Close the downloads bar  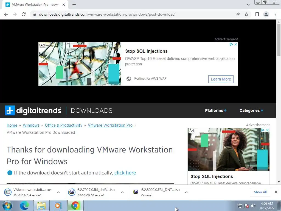pos(276,192)
